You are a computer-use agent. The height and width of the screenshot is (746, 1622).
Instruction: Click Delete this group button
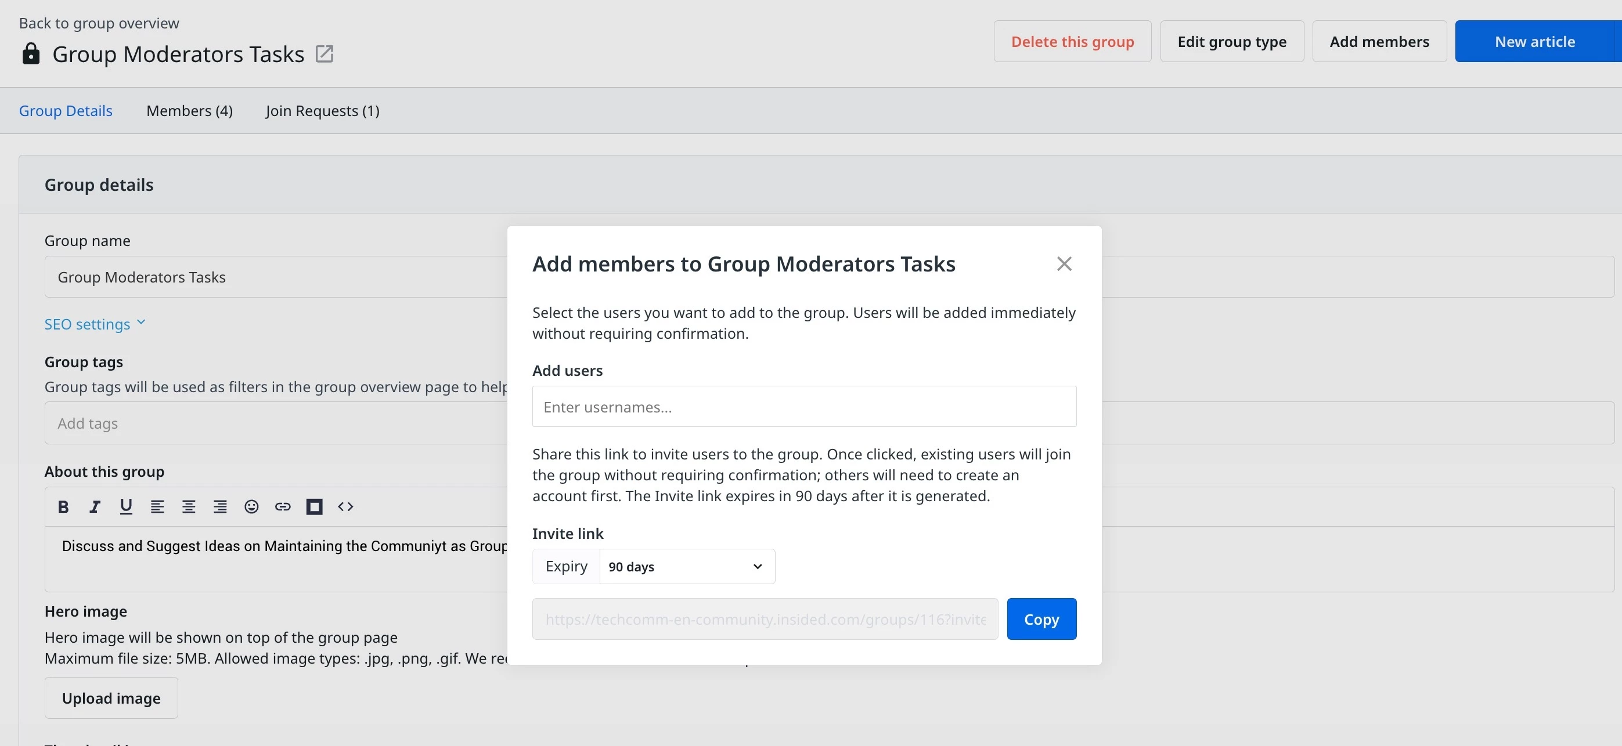1072,42
